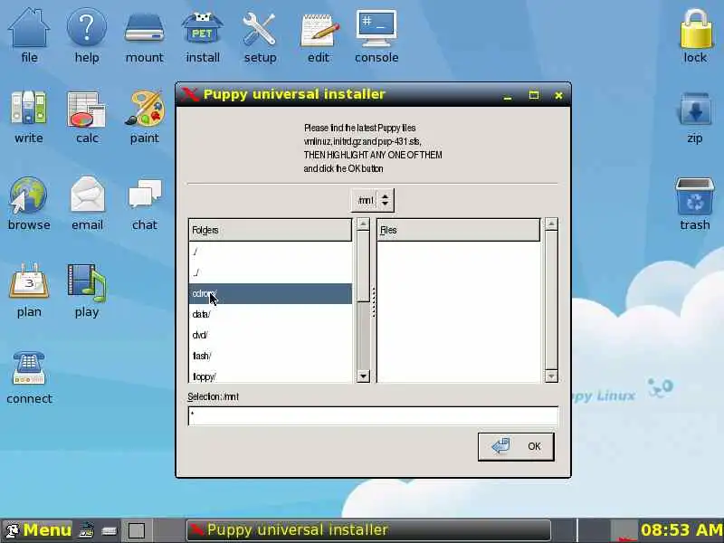This screenshot has width=724, height=543.
Task: Select the flash/ folder
Action: 270,356
